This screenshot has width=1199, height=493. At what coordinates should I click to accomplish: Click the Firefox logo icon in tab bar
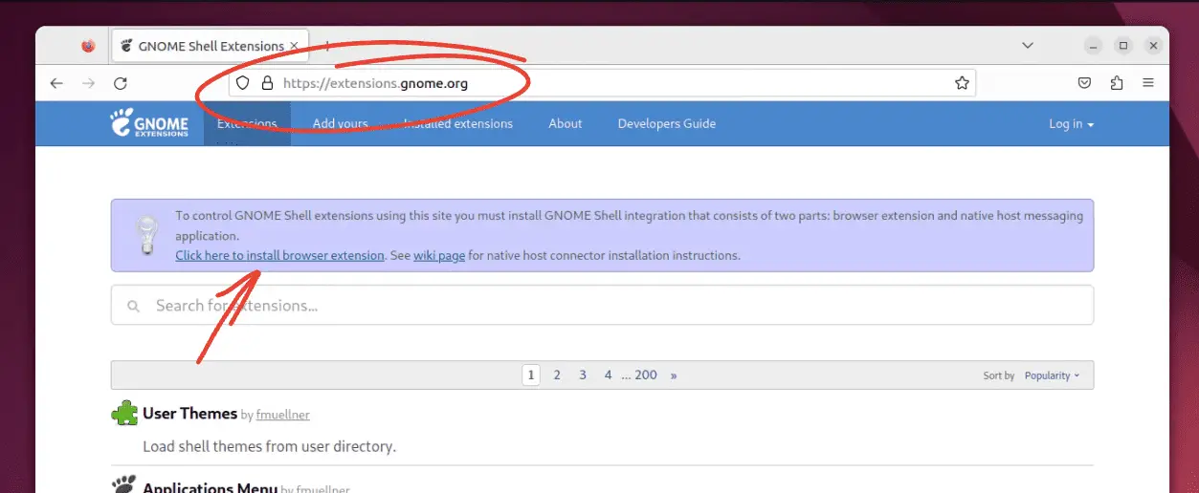(88, 45)
